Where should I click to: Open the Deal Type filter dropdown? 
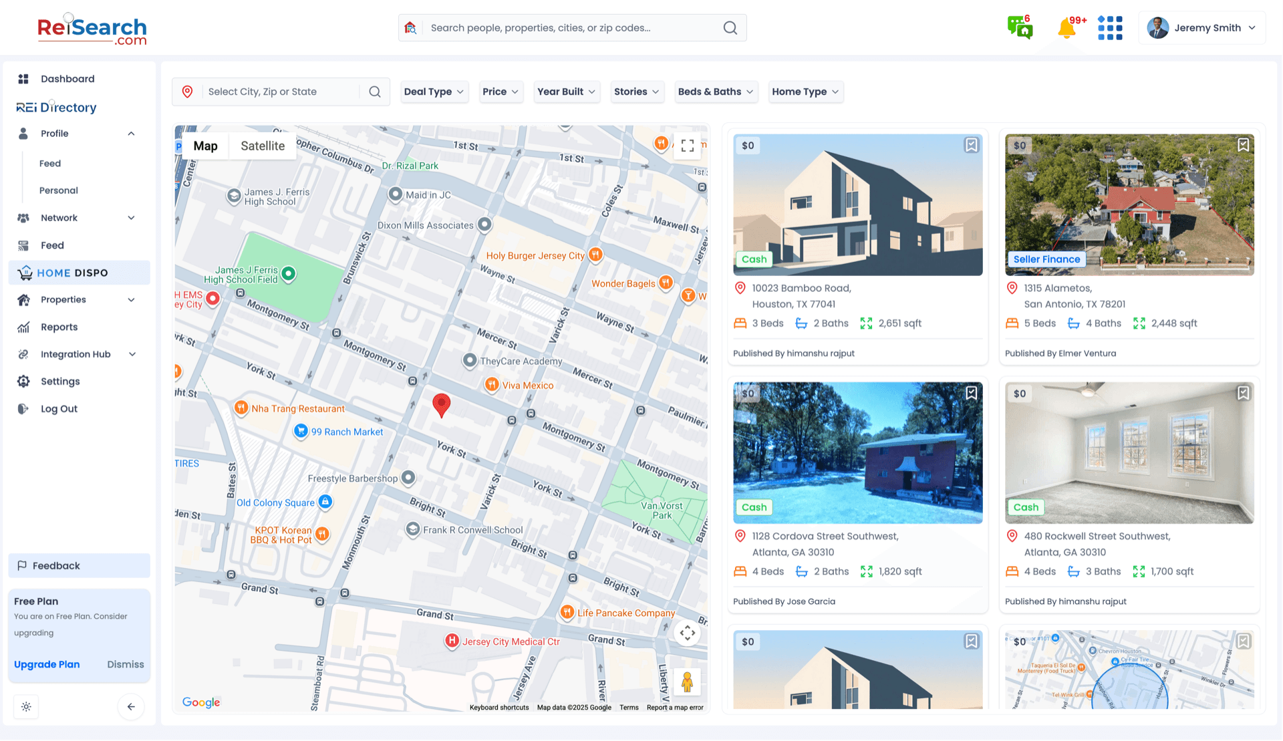point(434,92)
